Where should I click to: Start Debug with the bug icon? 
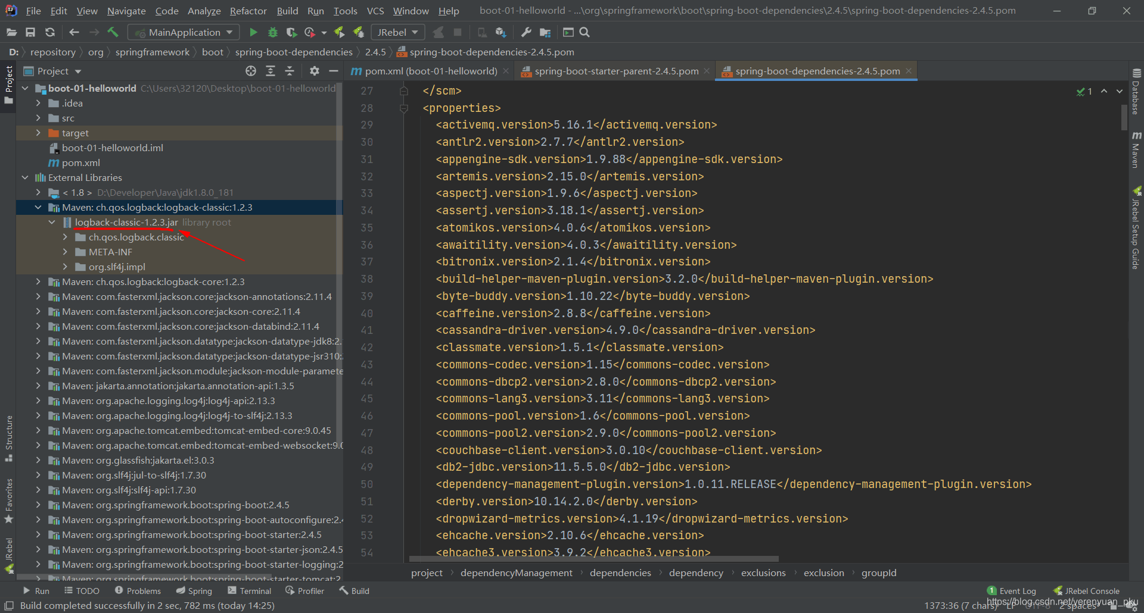tap(273, 32)
